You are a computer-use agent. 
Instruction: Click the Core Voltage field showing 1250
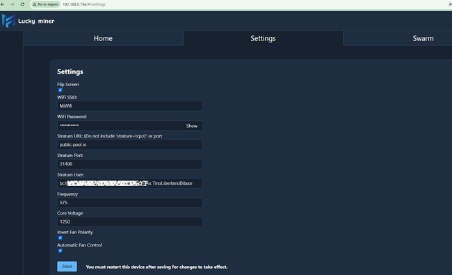pos(130,222)
